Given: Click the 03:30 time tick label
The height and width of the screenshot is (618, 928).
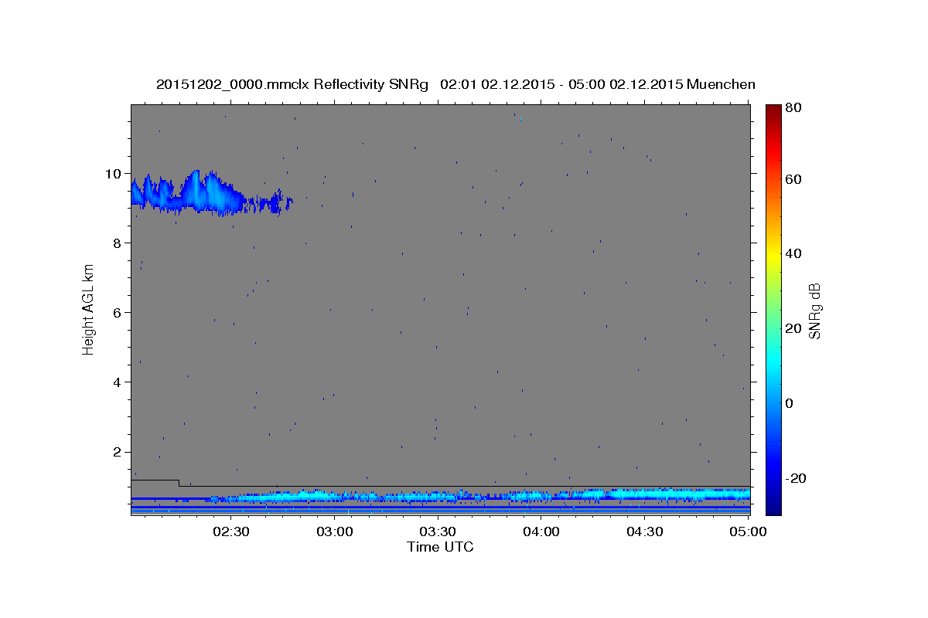Looking at the screenshot, I should pos(438,531).
